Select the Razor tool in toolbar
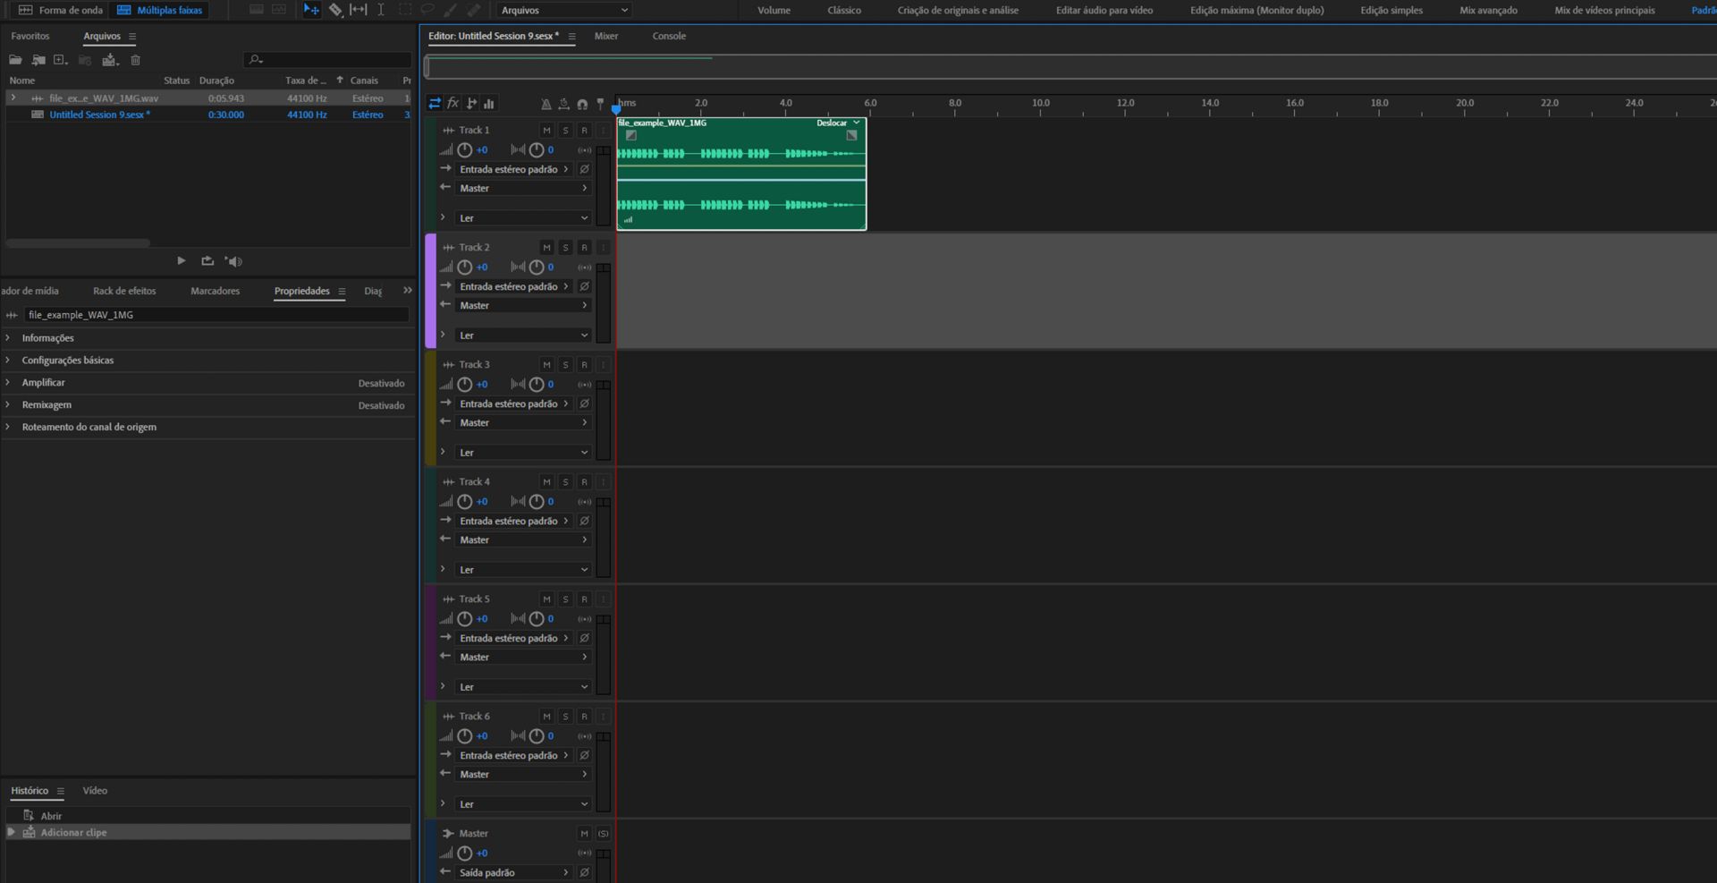The height and width of the screenshot is (883, 1717). 335,10
